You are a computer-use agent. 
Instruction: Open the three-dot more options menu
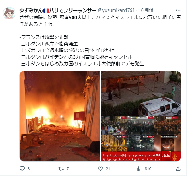pyautogui.click(x=178, y=10)
